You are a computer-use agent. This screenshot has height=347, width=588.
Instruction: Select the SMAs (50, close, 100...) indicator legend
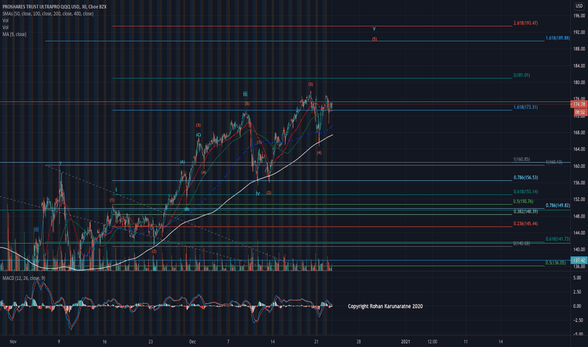48,13
